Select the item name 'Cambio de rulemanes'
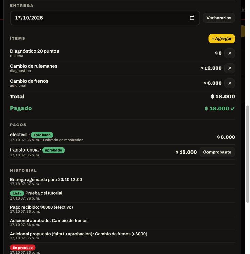 coord(33,66)
